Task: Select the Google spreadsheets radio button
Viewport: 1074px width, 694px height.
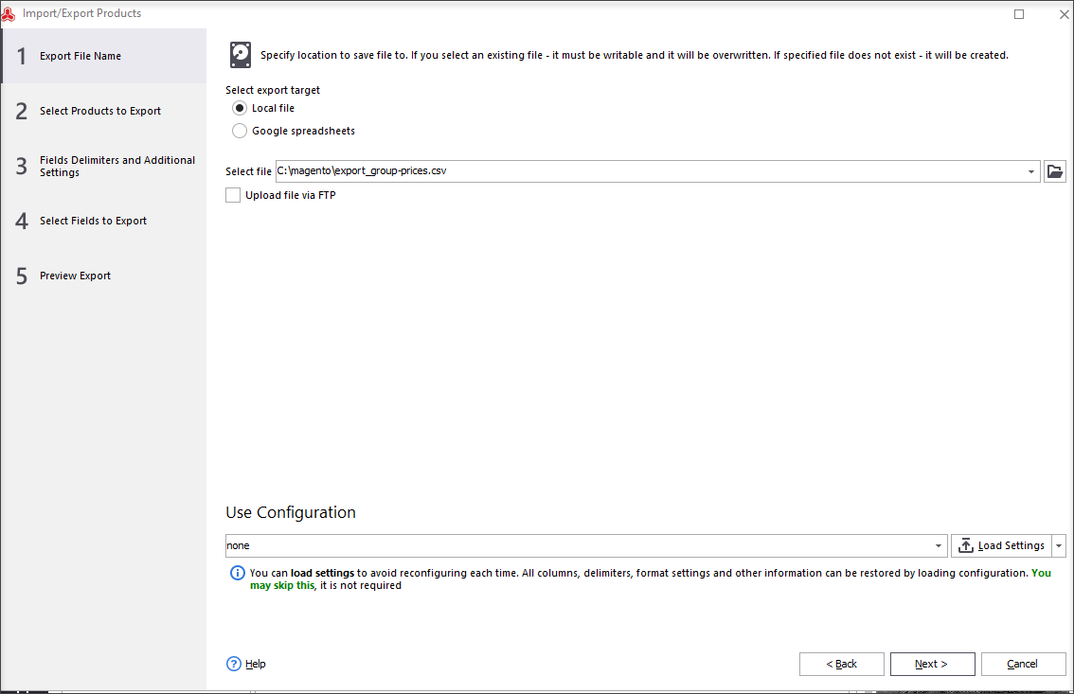Action: coord(239,131)
